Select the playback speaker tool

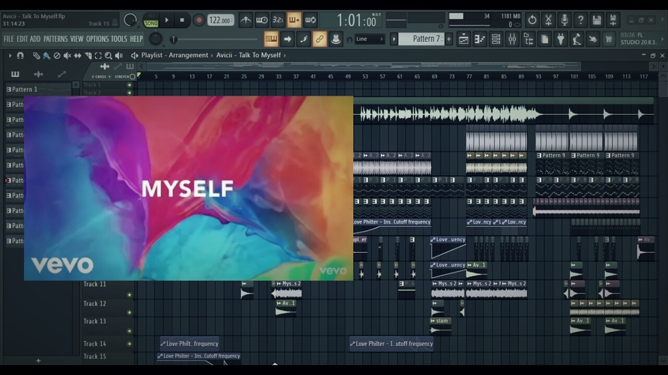119,55
